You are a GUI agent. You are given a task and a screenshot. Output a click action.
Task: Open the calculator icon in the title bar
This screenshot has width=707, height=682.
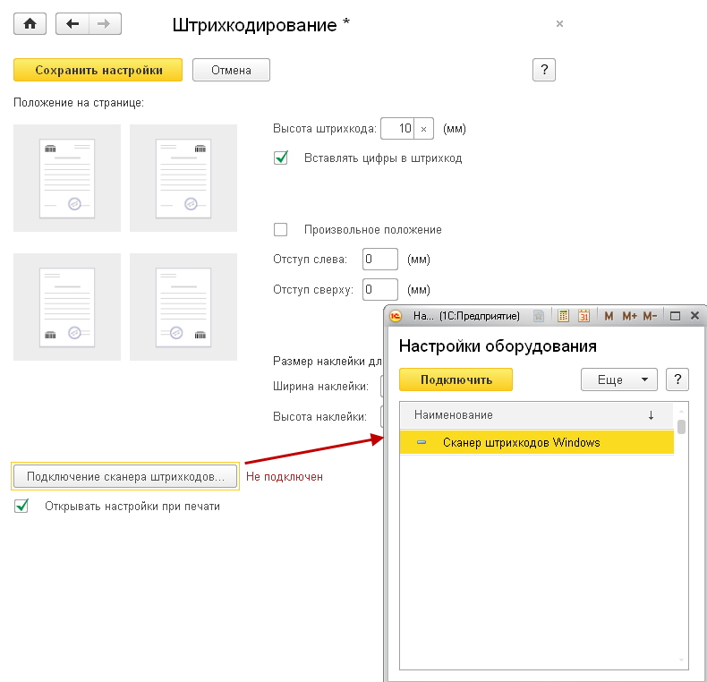[563, 316]
